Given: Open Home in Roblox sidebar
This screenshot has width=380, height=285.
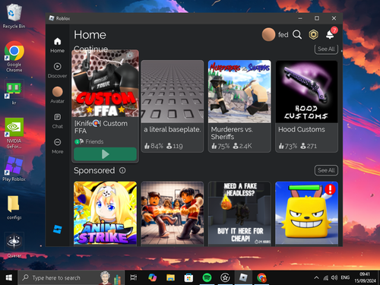Looking at the screenshot, I should tap(57, 45).
